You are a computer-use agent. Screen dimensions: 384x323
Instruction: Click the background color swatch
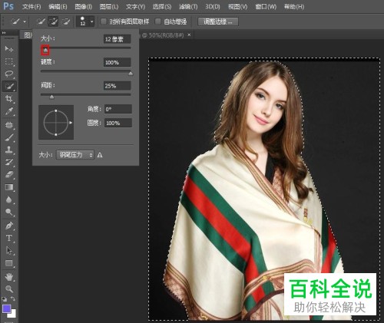(13, 315)
